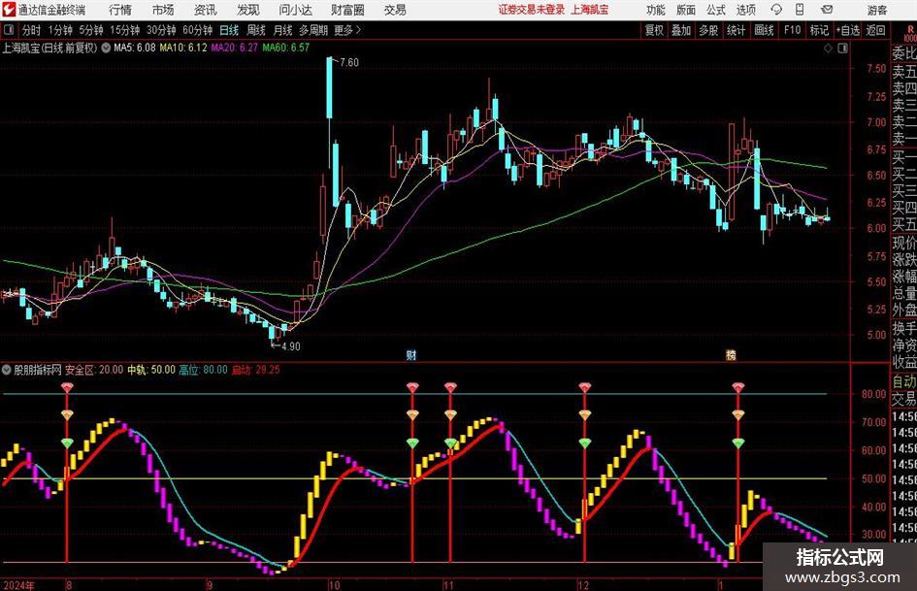Click the blue 财 marker on the chart
Viewport: 917px width, 591px height.
[x=411, y=354]
